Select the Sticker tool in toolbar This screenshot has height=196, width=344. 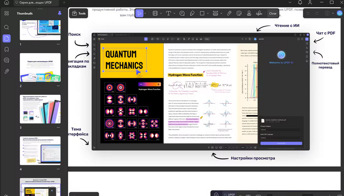239,13
